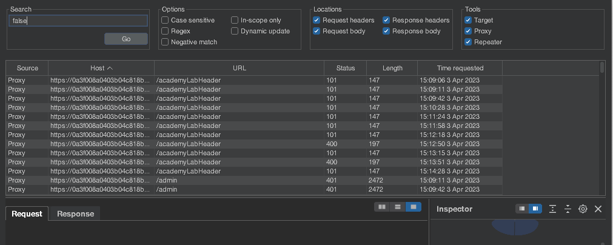Click the Go search button
The image size is (613, 245).
(126, 39)
